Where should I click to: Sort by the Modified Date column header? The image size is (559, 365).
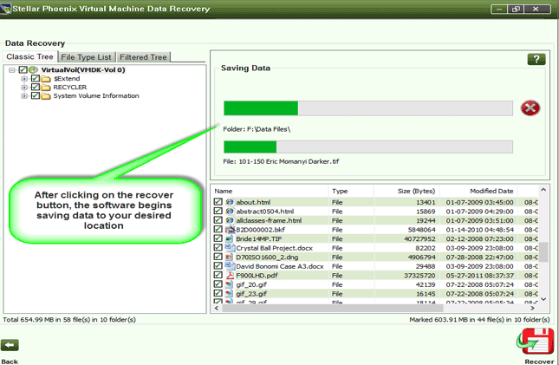pos(478,191)
